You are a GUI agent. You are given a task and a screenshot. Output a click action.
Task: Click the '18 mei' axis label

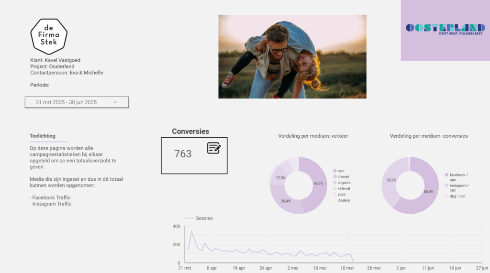click(347, 268)
